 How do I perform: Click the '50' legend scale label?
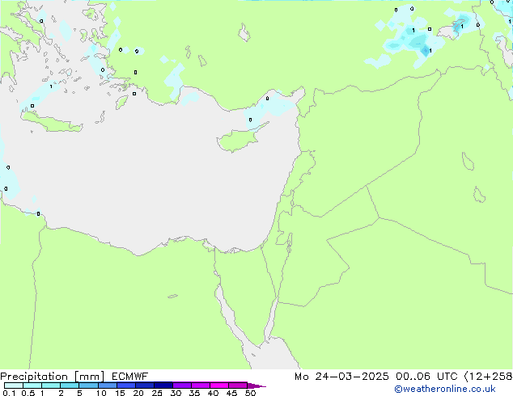click(x=250, y=393)
